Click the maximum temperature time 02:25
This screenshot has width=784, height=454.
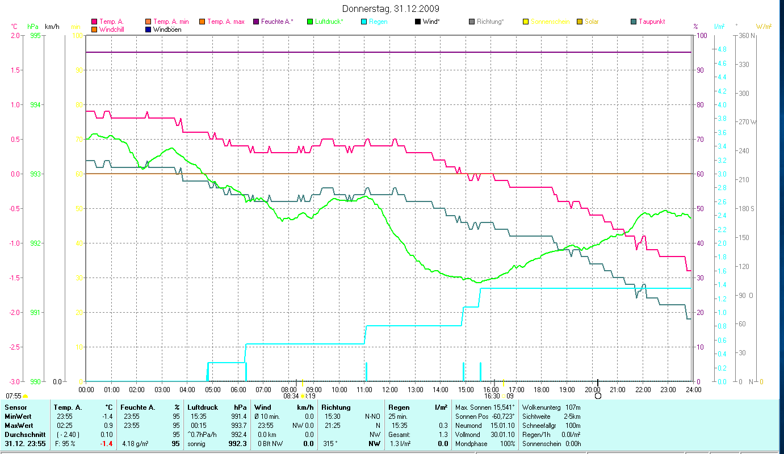(64, 426)
